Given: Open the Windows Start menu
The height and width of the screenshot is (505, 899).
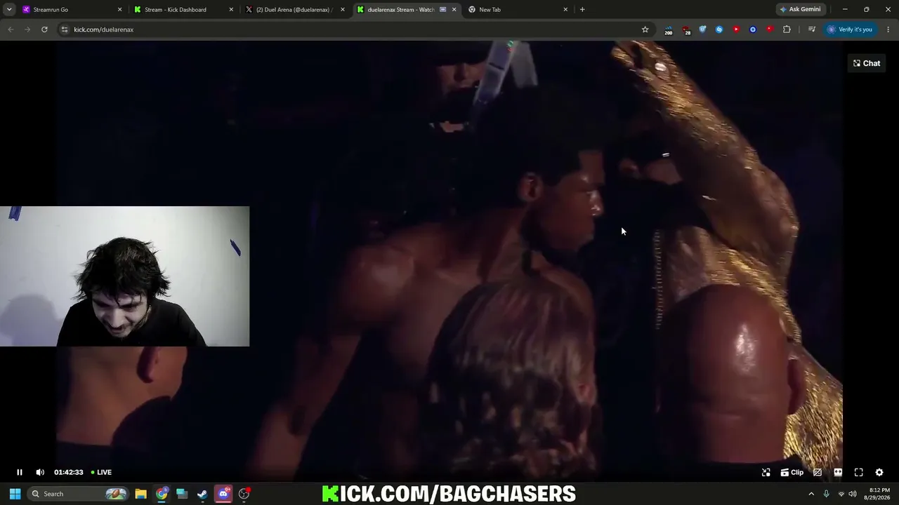Looking at the screenshot, I should [15, 494].
